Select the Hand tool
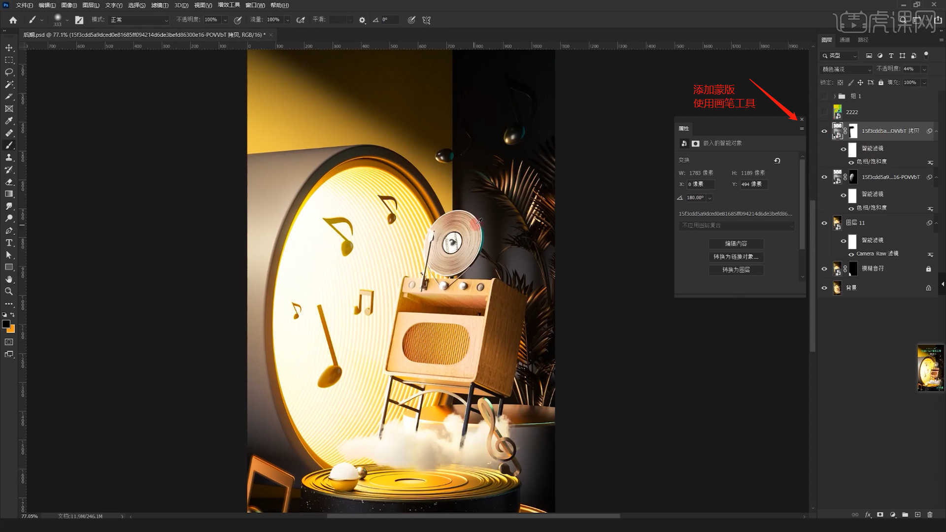Viewport: 946px width, 532px height. (9, 279)
